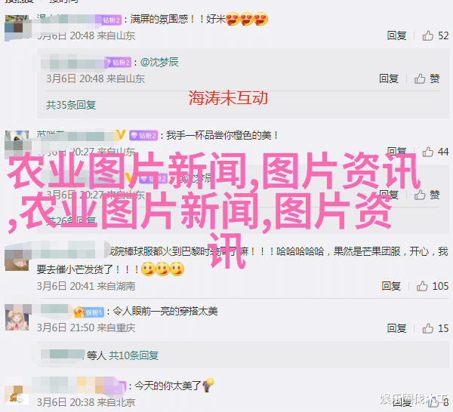Reply to the 满屏的氛围感 comment
453x412 pixels.
point(396,35)
